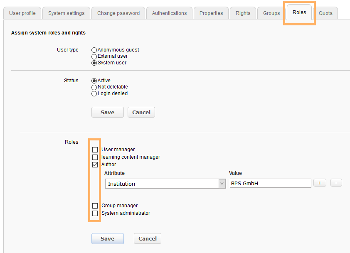Open the Institution attribute dropdown
This screenshot has height=253, width=350.
(165, 184)
